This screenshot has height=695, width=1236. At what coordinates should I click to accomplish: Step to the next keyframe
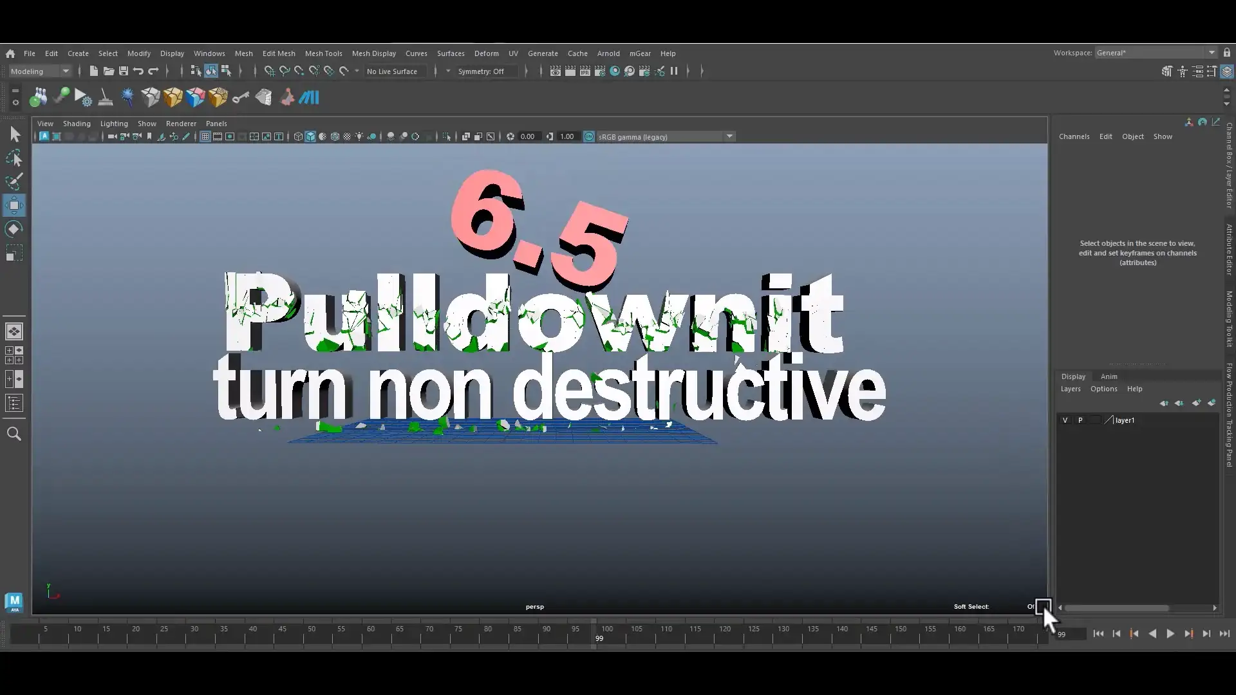[x=1188, y=634]
